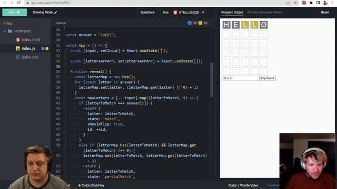Click the HTML5 shield icon by language
The width and height of the screenshot is (337, 189).
175,13
